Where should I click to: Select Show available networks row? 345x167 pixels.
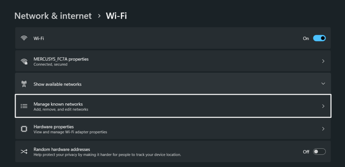tap(58, 84)
